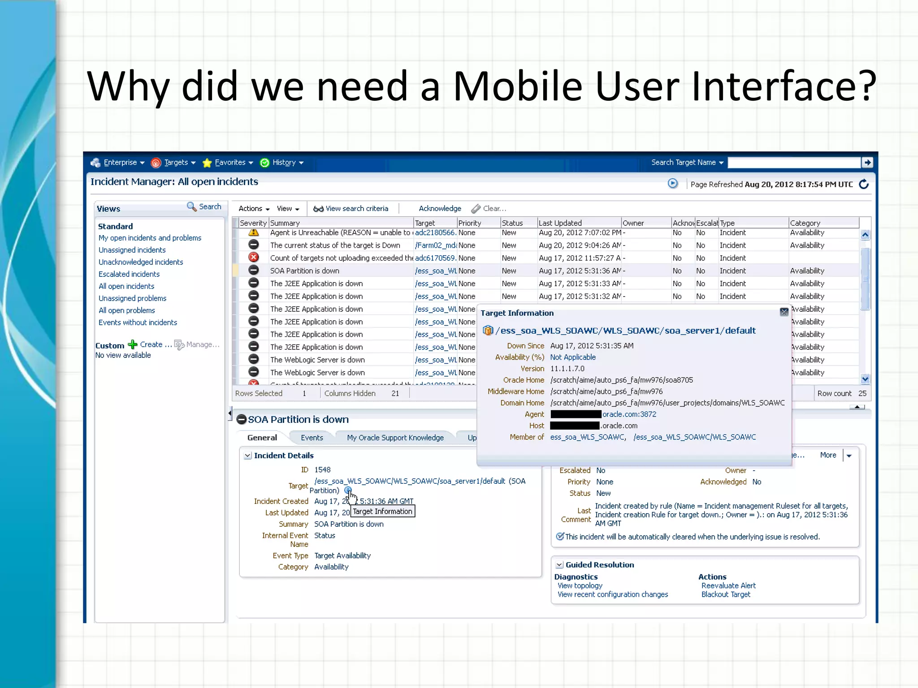The width and height of the screenshot is (918, 688).
Task: Click the History clock icon
Action: click(x=265, y=163)
